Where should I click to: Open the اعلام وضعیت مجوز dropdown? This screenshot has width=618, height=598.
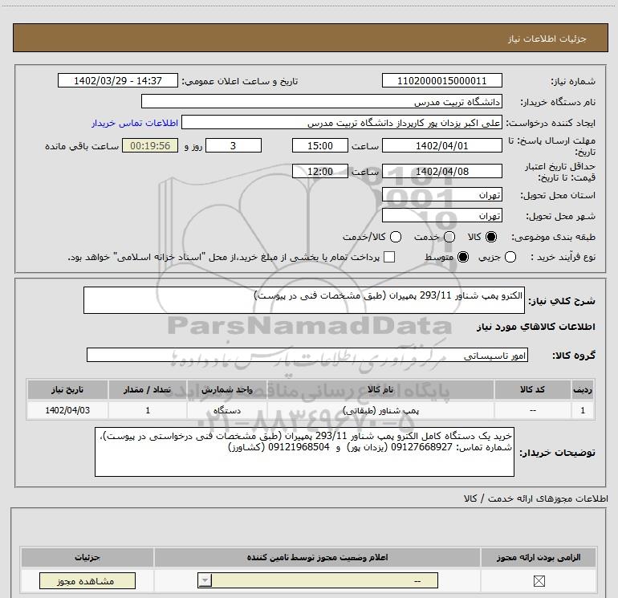[x=318, y=580]
